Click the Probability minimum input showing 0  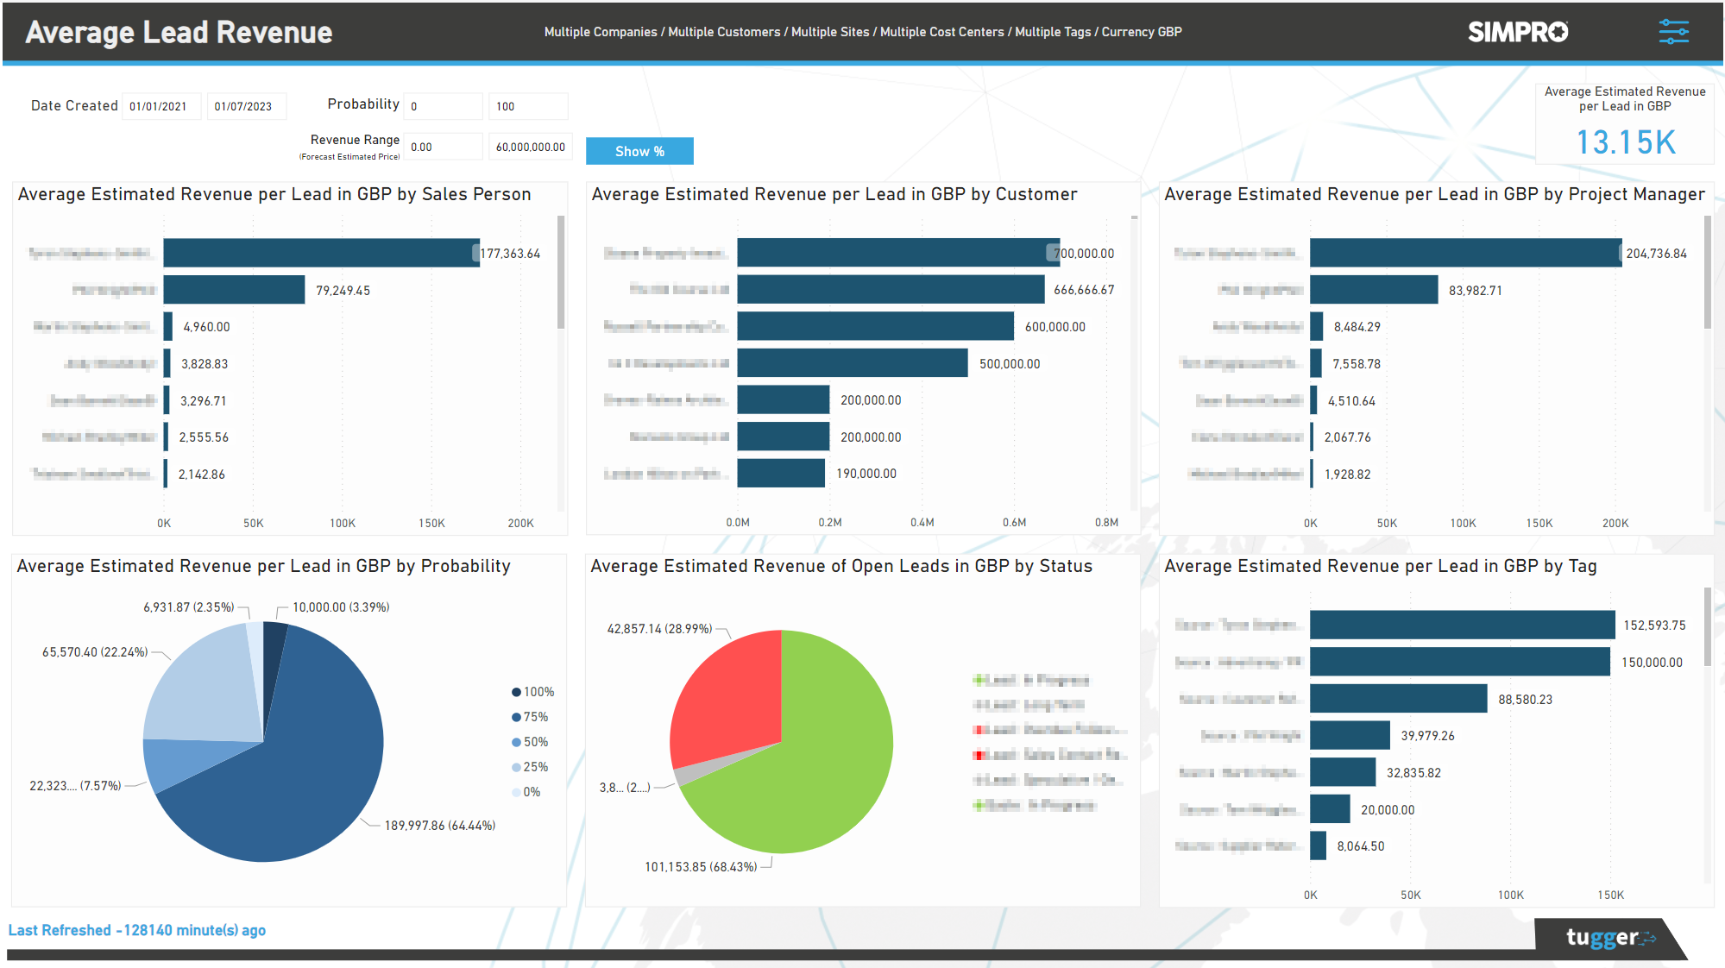click(x=443, y=105)
